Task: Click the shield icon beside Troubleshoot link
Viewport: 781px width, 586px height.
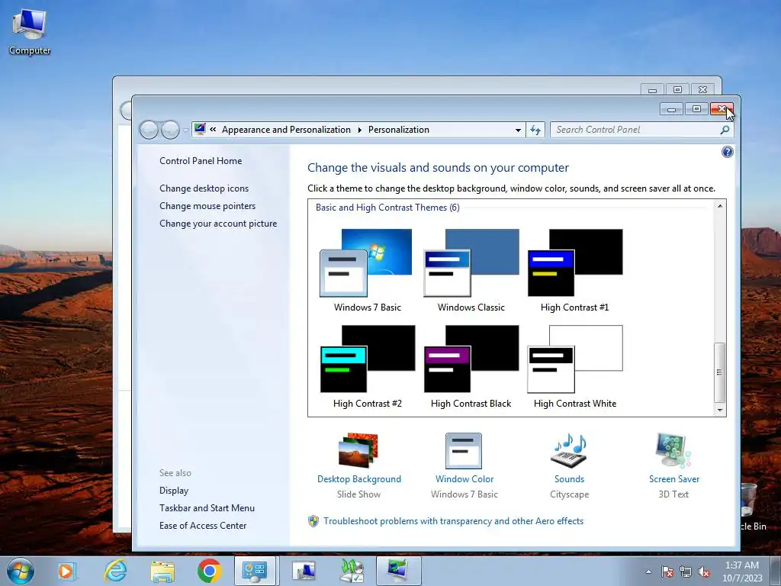Action: point(313,521)
